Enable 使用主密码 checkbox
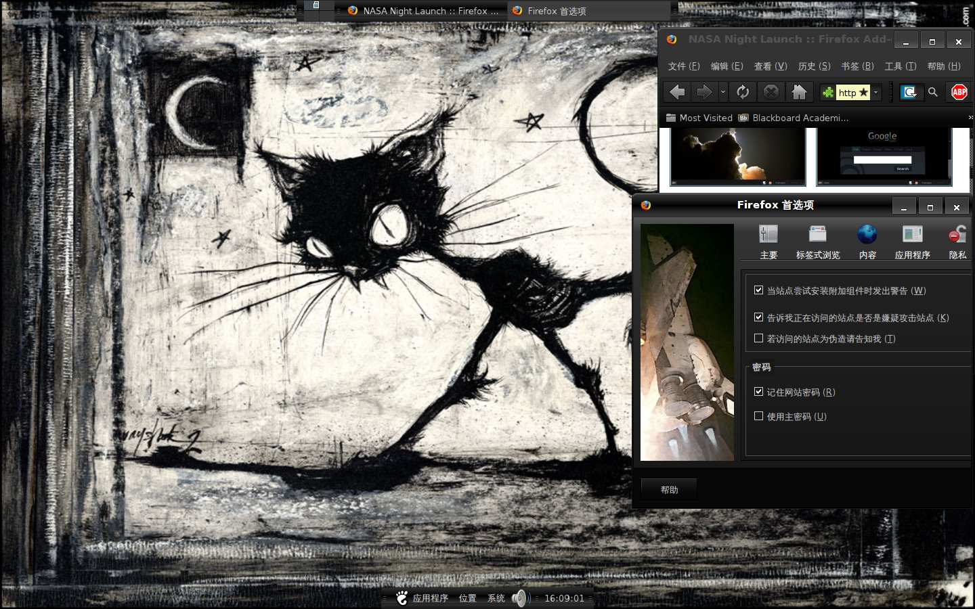This screenshot has height=609, width=975. point(758,416)
